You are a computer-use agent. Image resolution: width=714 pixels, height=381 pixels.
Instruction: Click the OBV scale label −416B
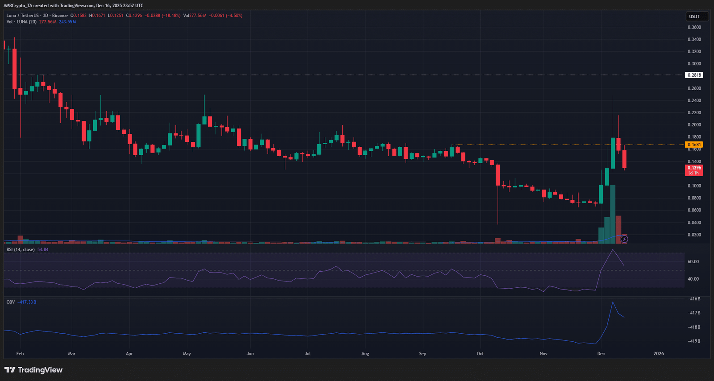[694, 299]
